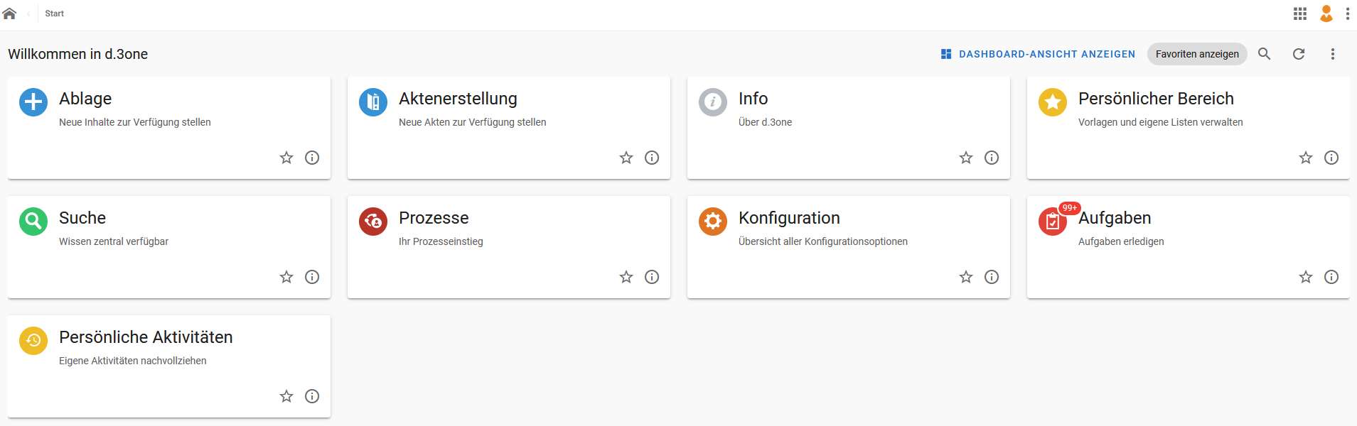Mark Prozesse as favorite
The image size is (1357, 426).
[x=626, y=277]
